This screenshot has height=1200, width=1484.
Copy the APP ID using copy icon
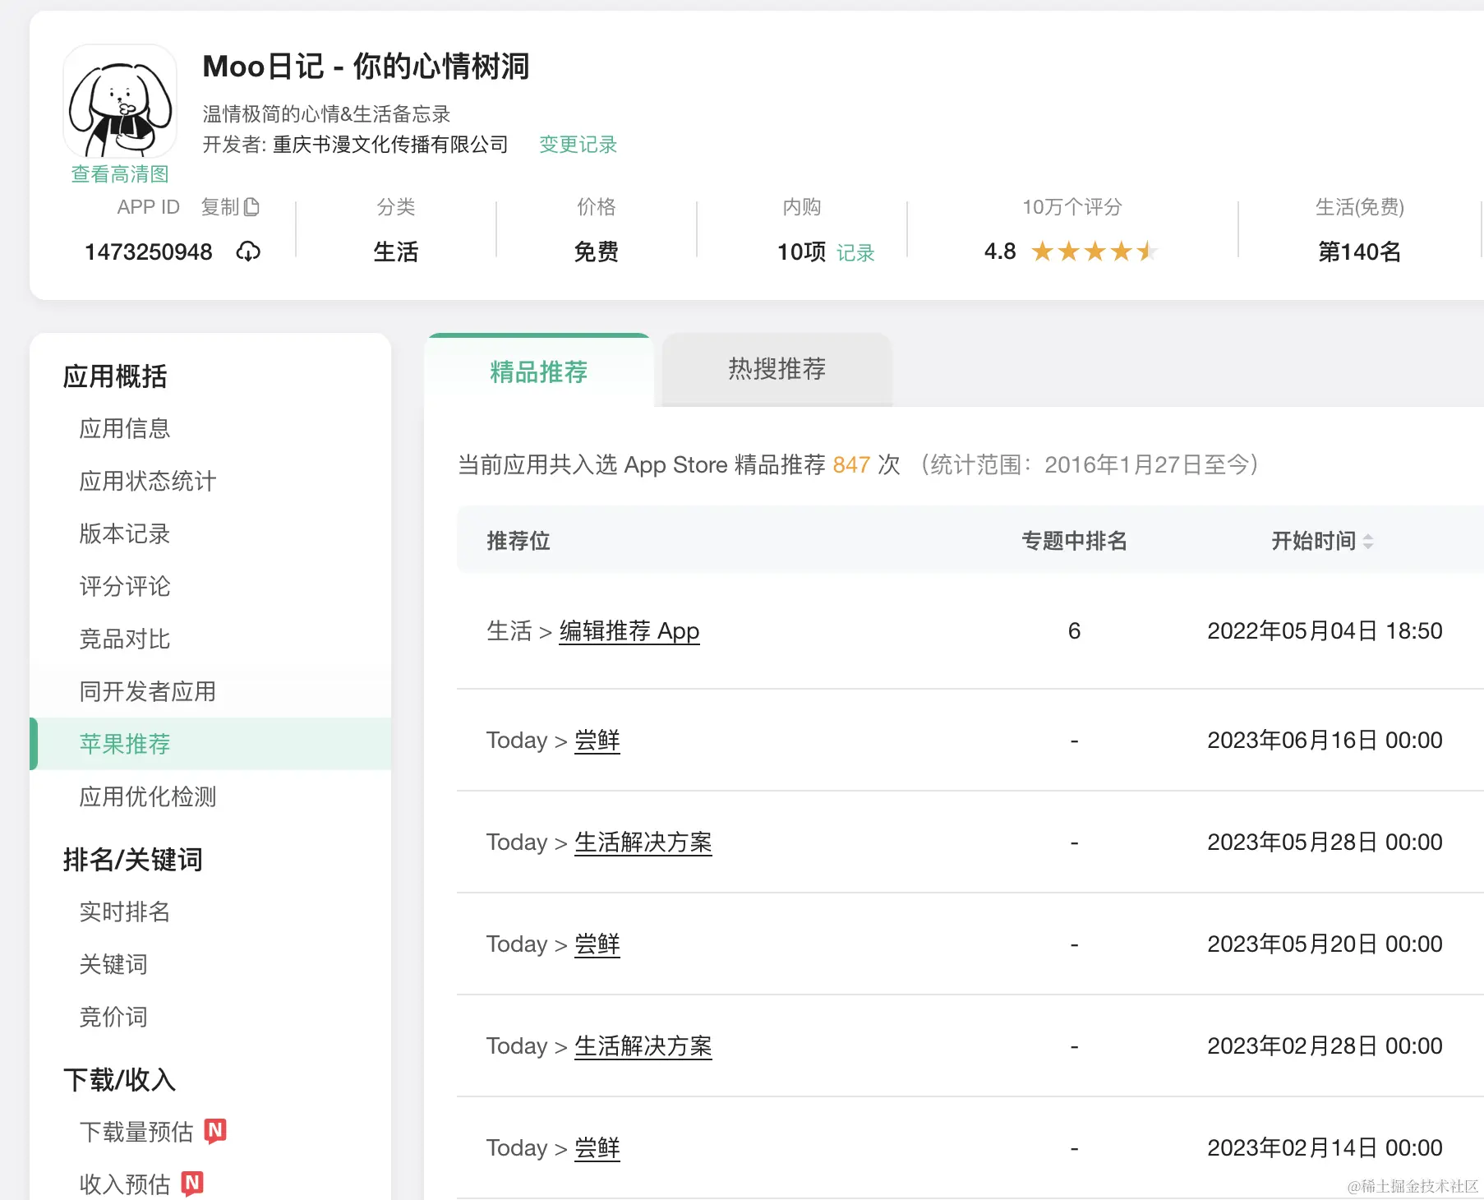point(251,207)
